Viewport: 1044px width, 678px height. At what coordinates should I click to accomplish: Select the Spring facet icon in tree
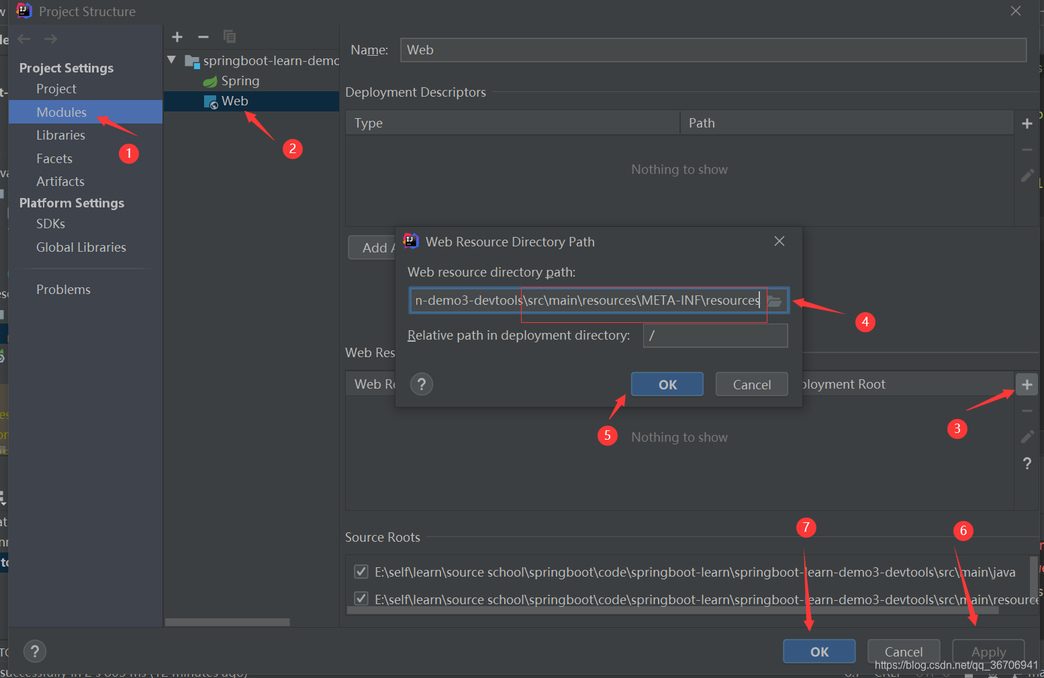point(210,81)
